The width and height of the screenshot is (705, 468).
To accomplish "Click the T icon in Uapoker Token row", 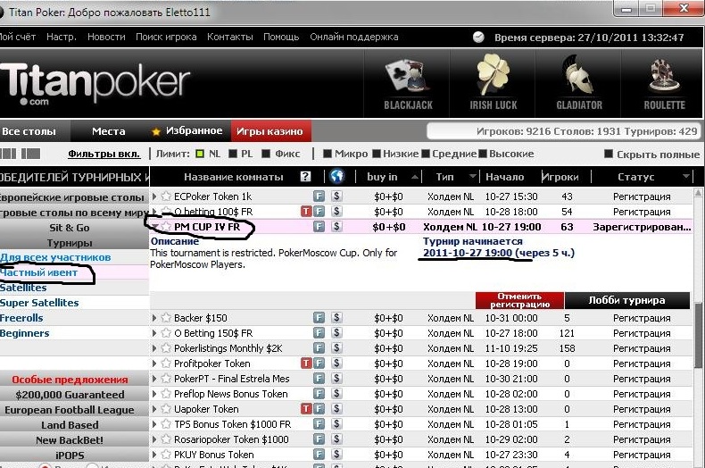I will [306, 408].
